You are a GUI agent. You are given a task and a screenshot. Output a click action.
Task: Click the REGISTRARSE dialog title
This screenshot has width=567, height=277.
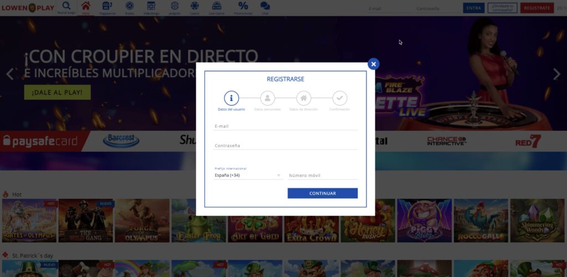click(285, 79)
